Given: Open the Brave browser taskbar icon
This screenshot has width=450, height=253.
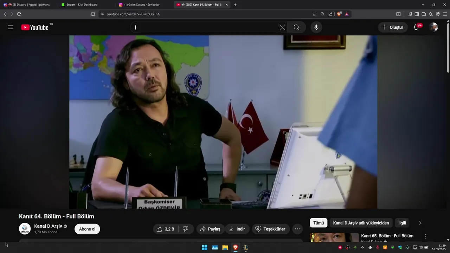Looking at the screenshot, I should pos(236,247).
